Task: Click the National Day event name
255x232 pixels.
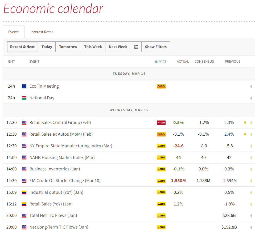Action: point(42,98)
